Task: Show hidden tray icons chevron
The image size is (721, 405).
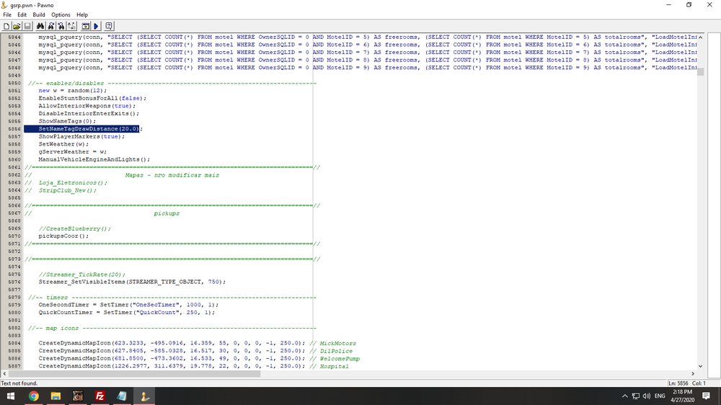Action: coord(624,396)
